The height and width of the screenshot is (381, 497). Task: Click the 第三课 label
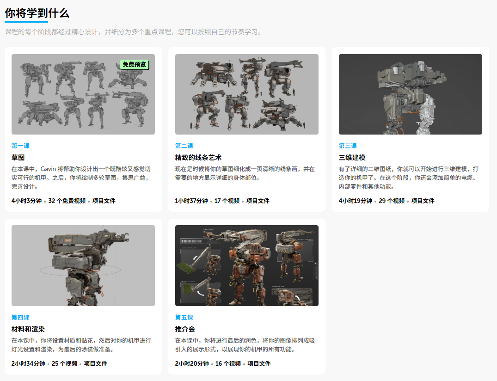(347, 146)
